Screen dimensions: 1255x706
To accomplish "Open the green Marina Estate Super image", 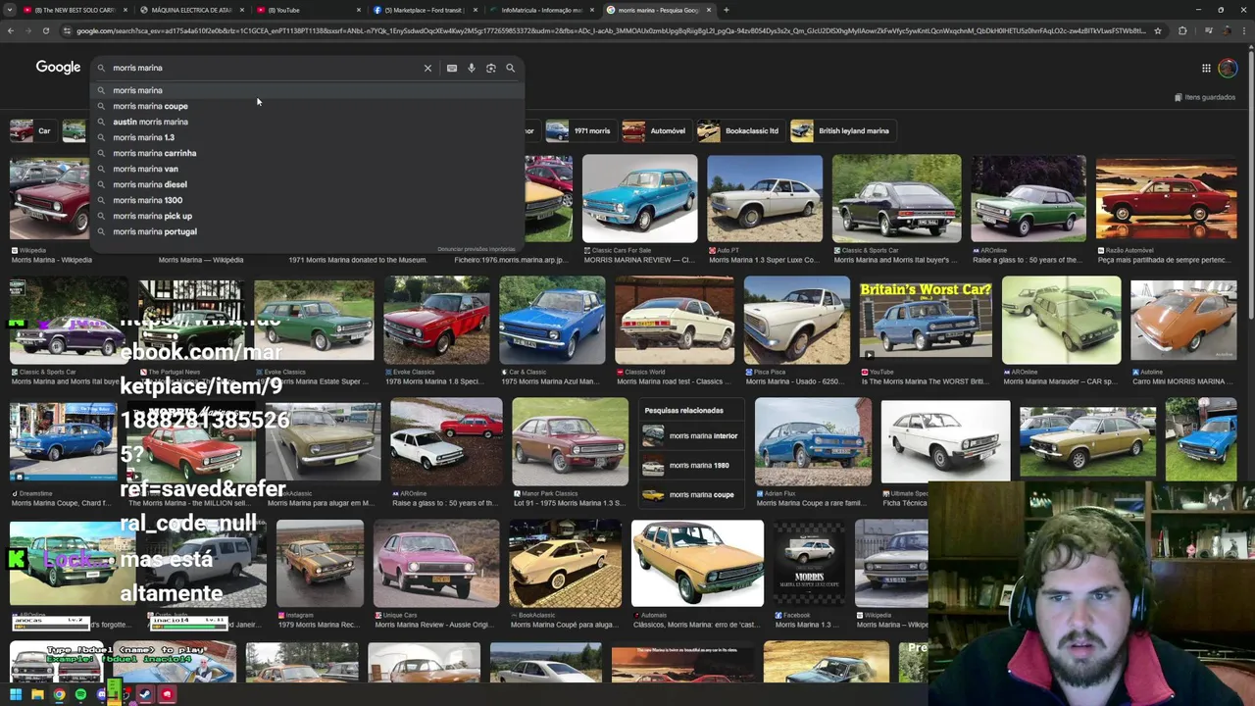I will point(314,321).
